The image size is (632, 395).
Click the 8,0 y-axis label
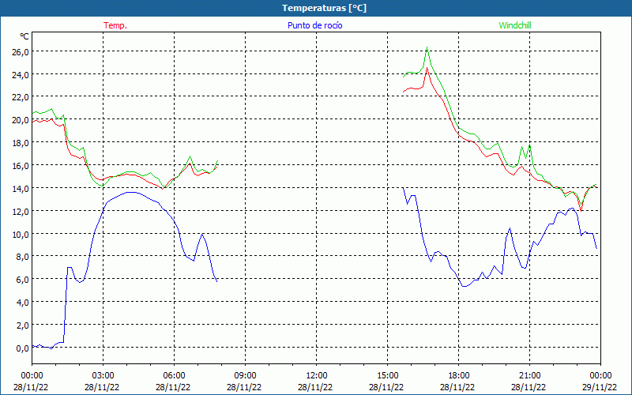[x=23, y=257]
